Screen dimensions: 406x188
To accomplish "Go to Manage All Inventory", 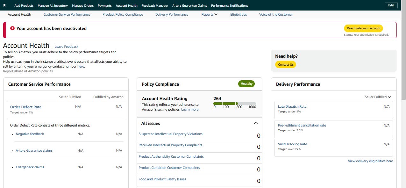I will coord(53,5).
